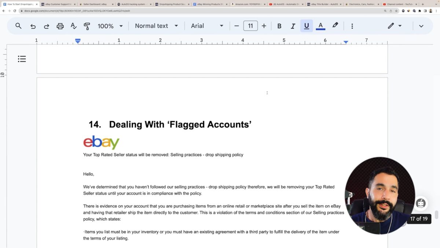Screen dimensions: 440x248
Task: Print the document
Action: click(60, 26)
